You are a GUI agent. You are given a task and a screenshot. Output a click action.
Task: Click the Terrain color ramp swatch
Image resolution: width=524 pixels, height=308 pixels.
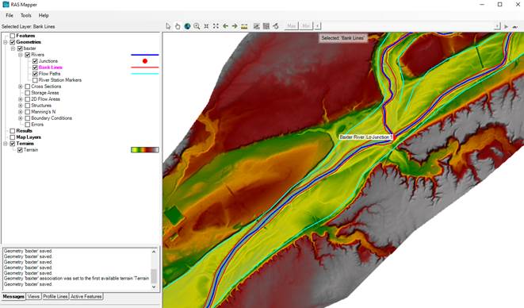tap(145, 150)
